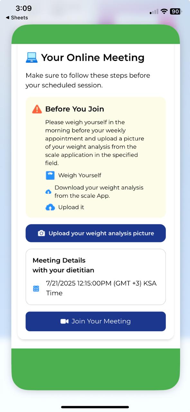The image size is (190, 412).
Task: Select the scale icon next to Weigh Yourself
Action: click(50, 175)
